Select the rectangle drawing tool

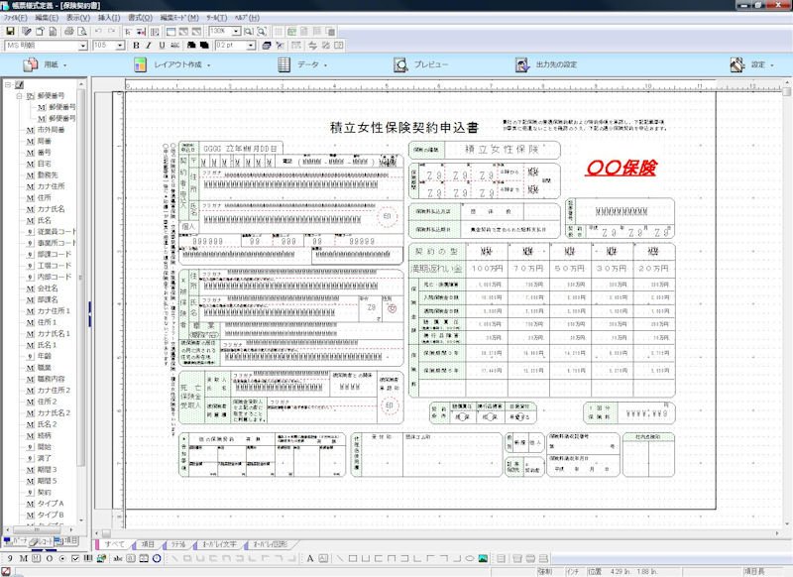tap(353, 558)
